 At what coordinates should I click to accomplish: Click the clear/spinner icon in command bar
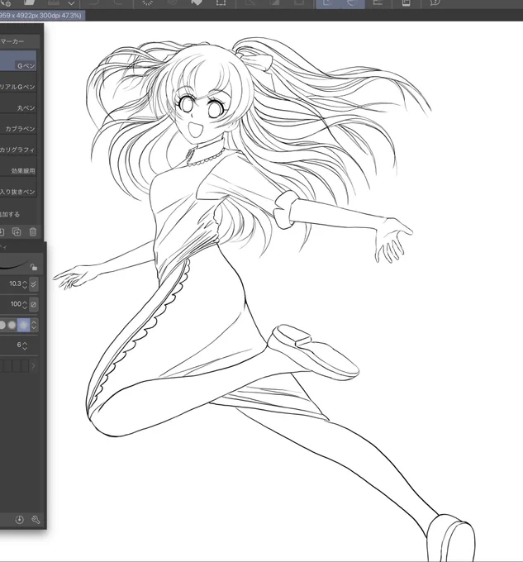(147, 2)
